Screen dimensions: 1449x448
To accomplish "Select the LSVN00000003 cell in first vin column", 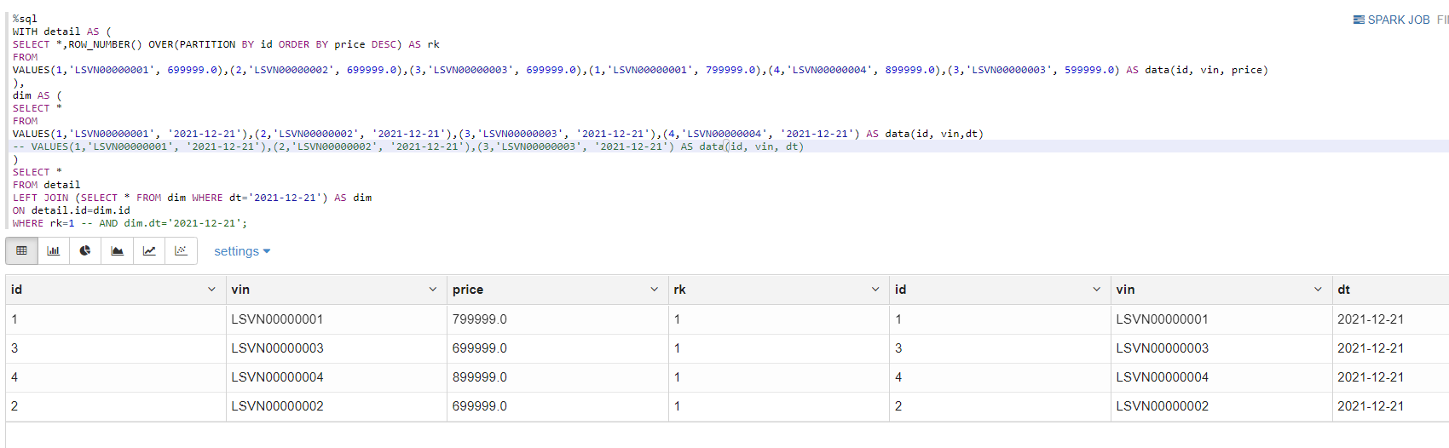I will point(337,348).
